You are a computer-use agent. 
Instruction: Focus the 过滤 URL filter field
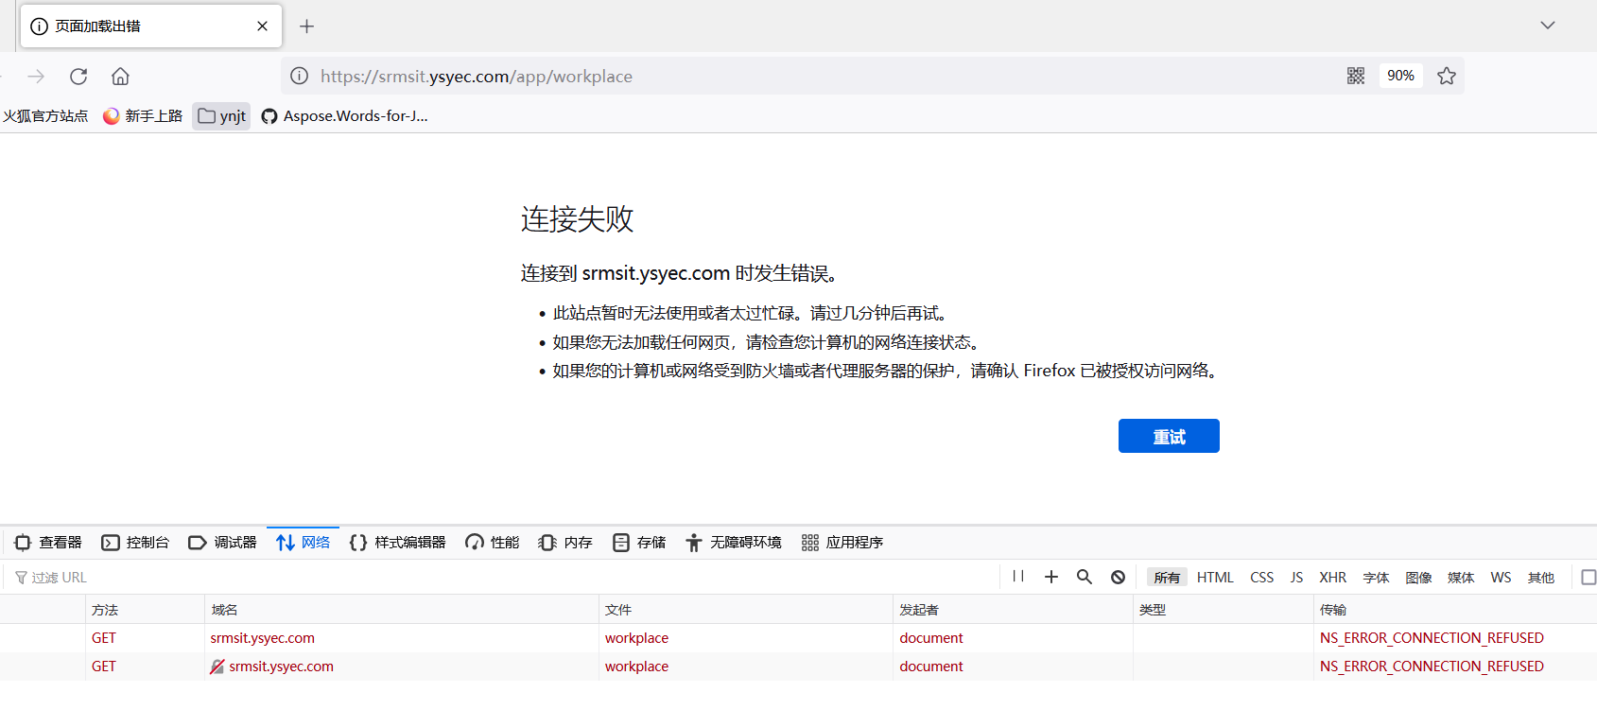[501, 578]
